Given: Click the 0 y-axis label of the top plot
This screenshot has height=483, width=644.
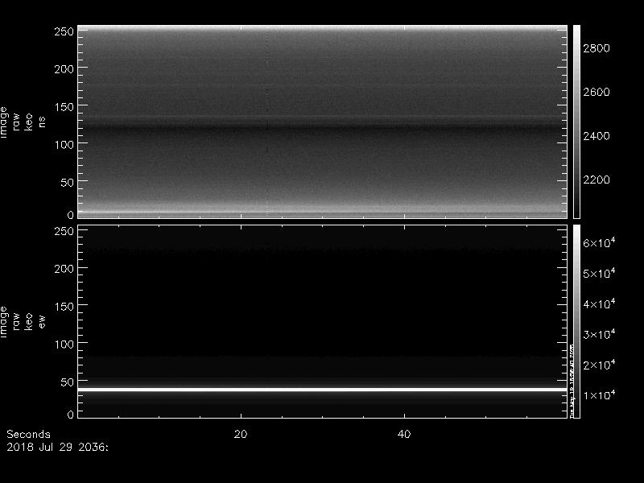Looking at the screenshot, I should pyautogui.click(x=71, y=215).
